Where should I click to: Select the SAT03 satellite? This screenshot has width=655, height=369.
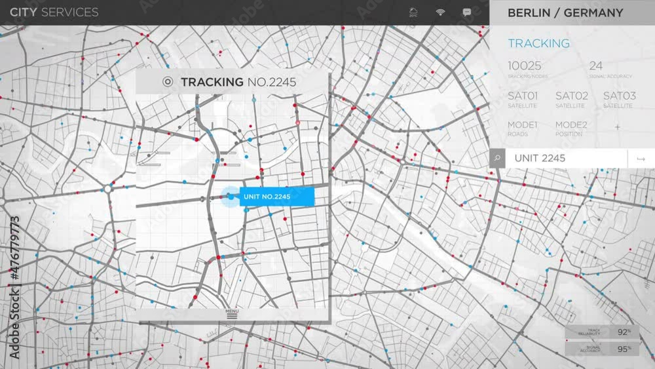[619, 100]
